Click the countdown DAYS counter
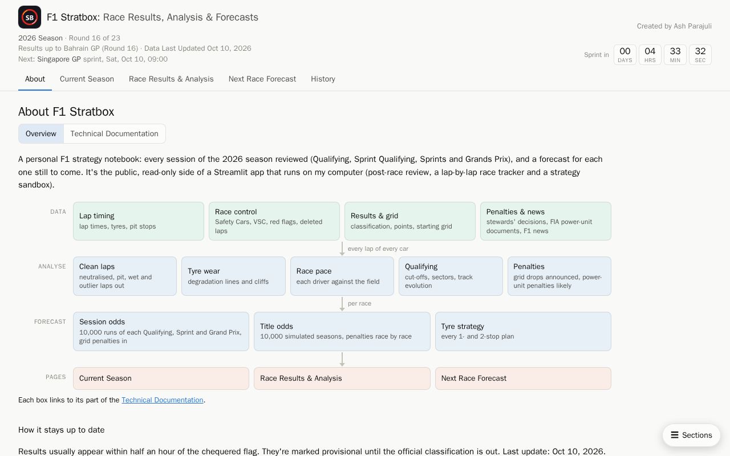Image resolution: width=730 pixels, height=456 pixels. (625, 55)
